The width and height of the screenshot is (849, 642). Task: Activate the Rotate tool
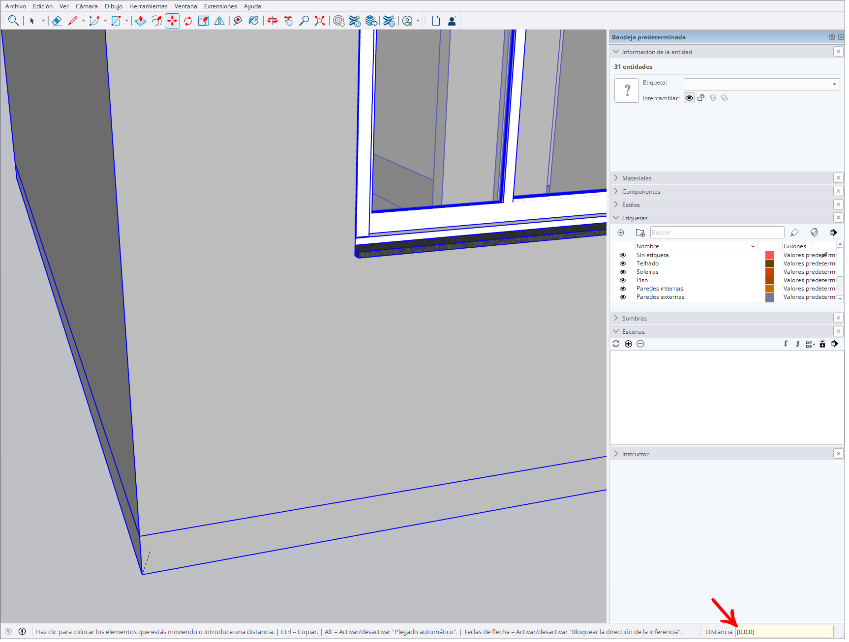tap(188, 21)
